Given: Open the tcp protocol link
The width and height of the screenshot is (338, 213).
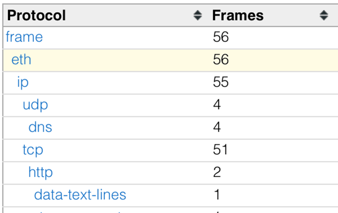Looking at the screenshot, I should (x=33, y=150).
